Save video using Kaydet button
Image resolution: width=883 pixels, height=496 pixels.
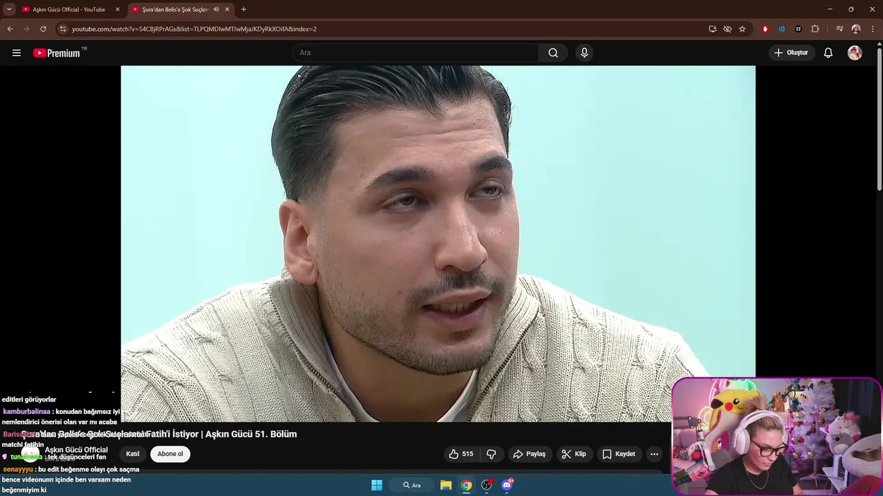point(619,454)
